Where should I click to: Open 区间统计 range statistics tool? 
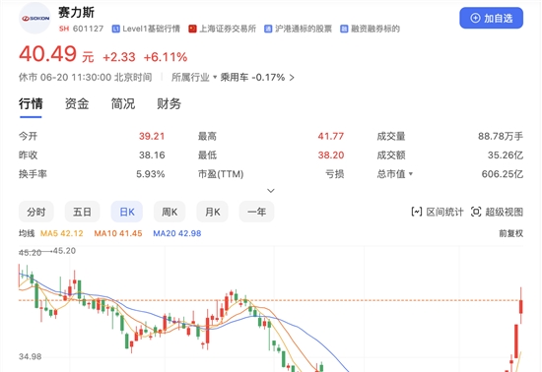(438, 212)
